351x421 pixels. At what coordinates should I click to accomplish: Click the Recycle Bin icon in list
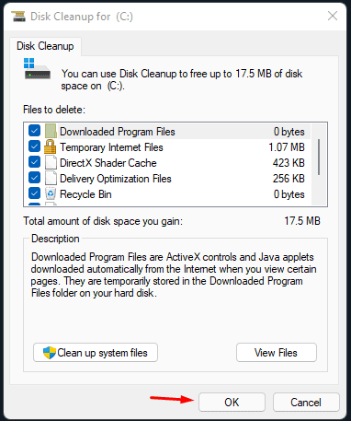pyautogui.click(x=51, y=193)
